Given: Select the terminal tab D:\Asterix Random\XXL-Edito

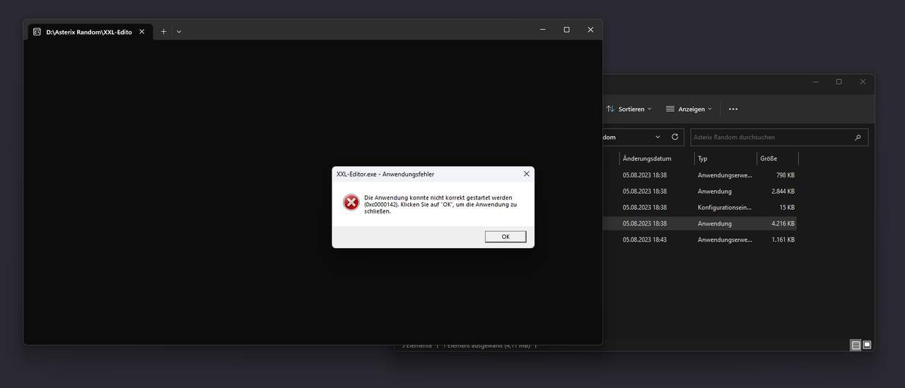Looking at the screenshot, I should coord(90,31).
